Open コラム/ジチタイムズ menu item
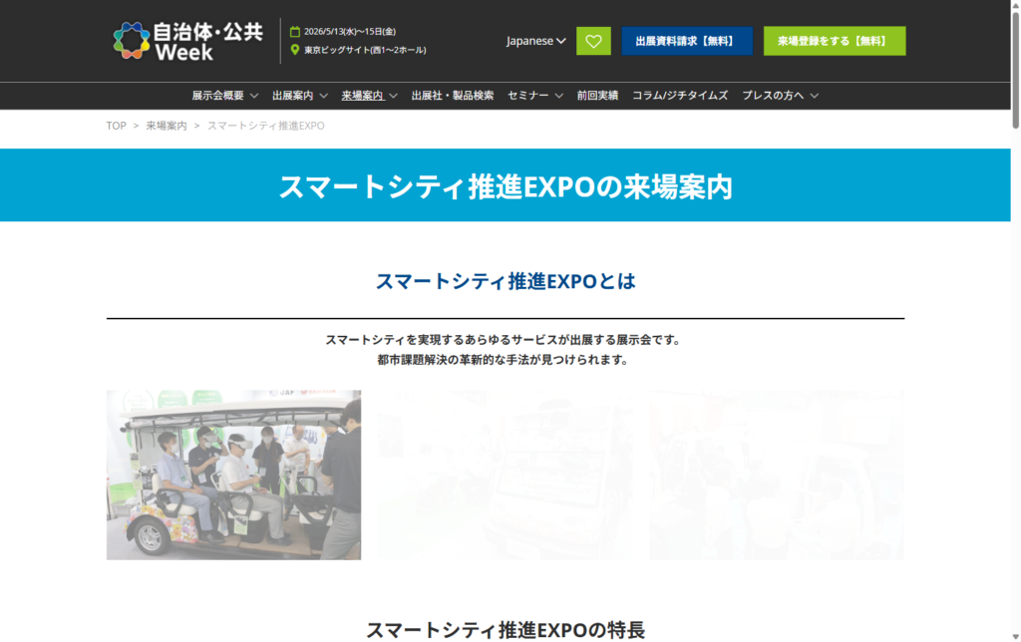The image size is (1021, 642). pos(680,96)
